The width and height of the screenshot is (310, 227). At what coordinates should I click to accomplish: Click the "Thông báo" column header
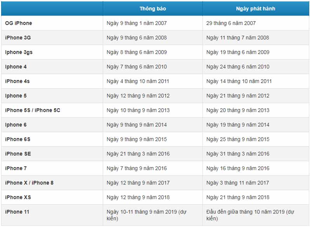click(152, 9)
